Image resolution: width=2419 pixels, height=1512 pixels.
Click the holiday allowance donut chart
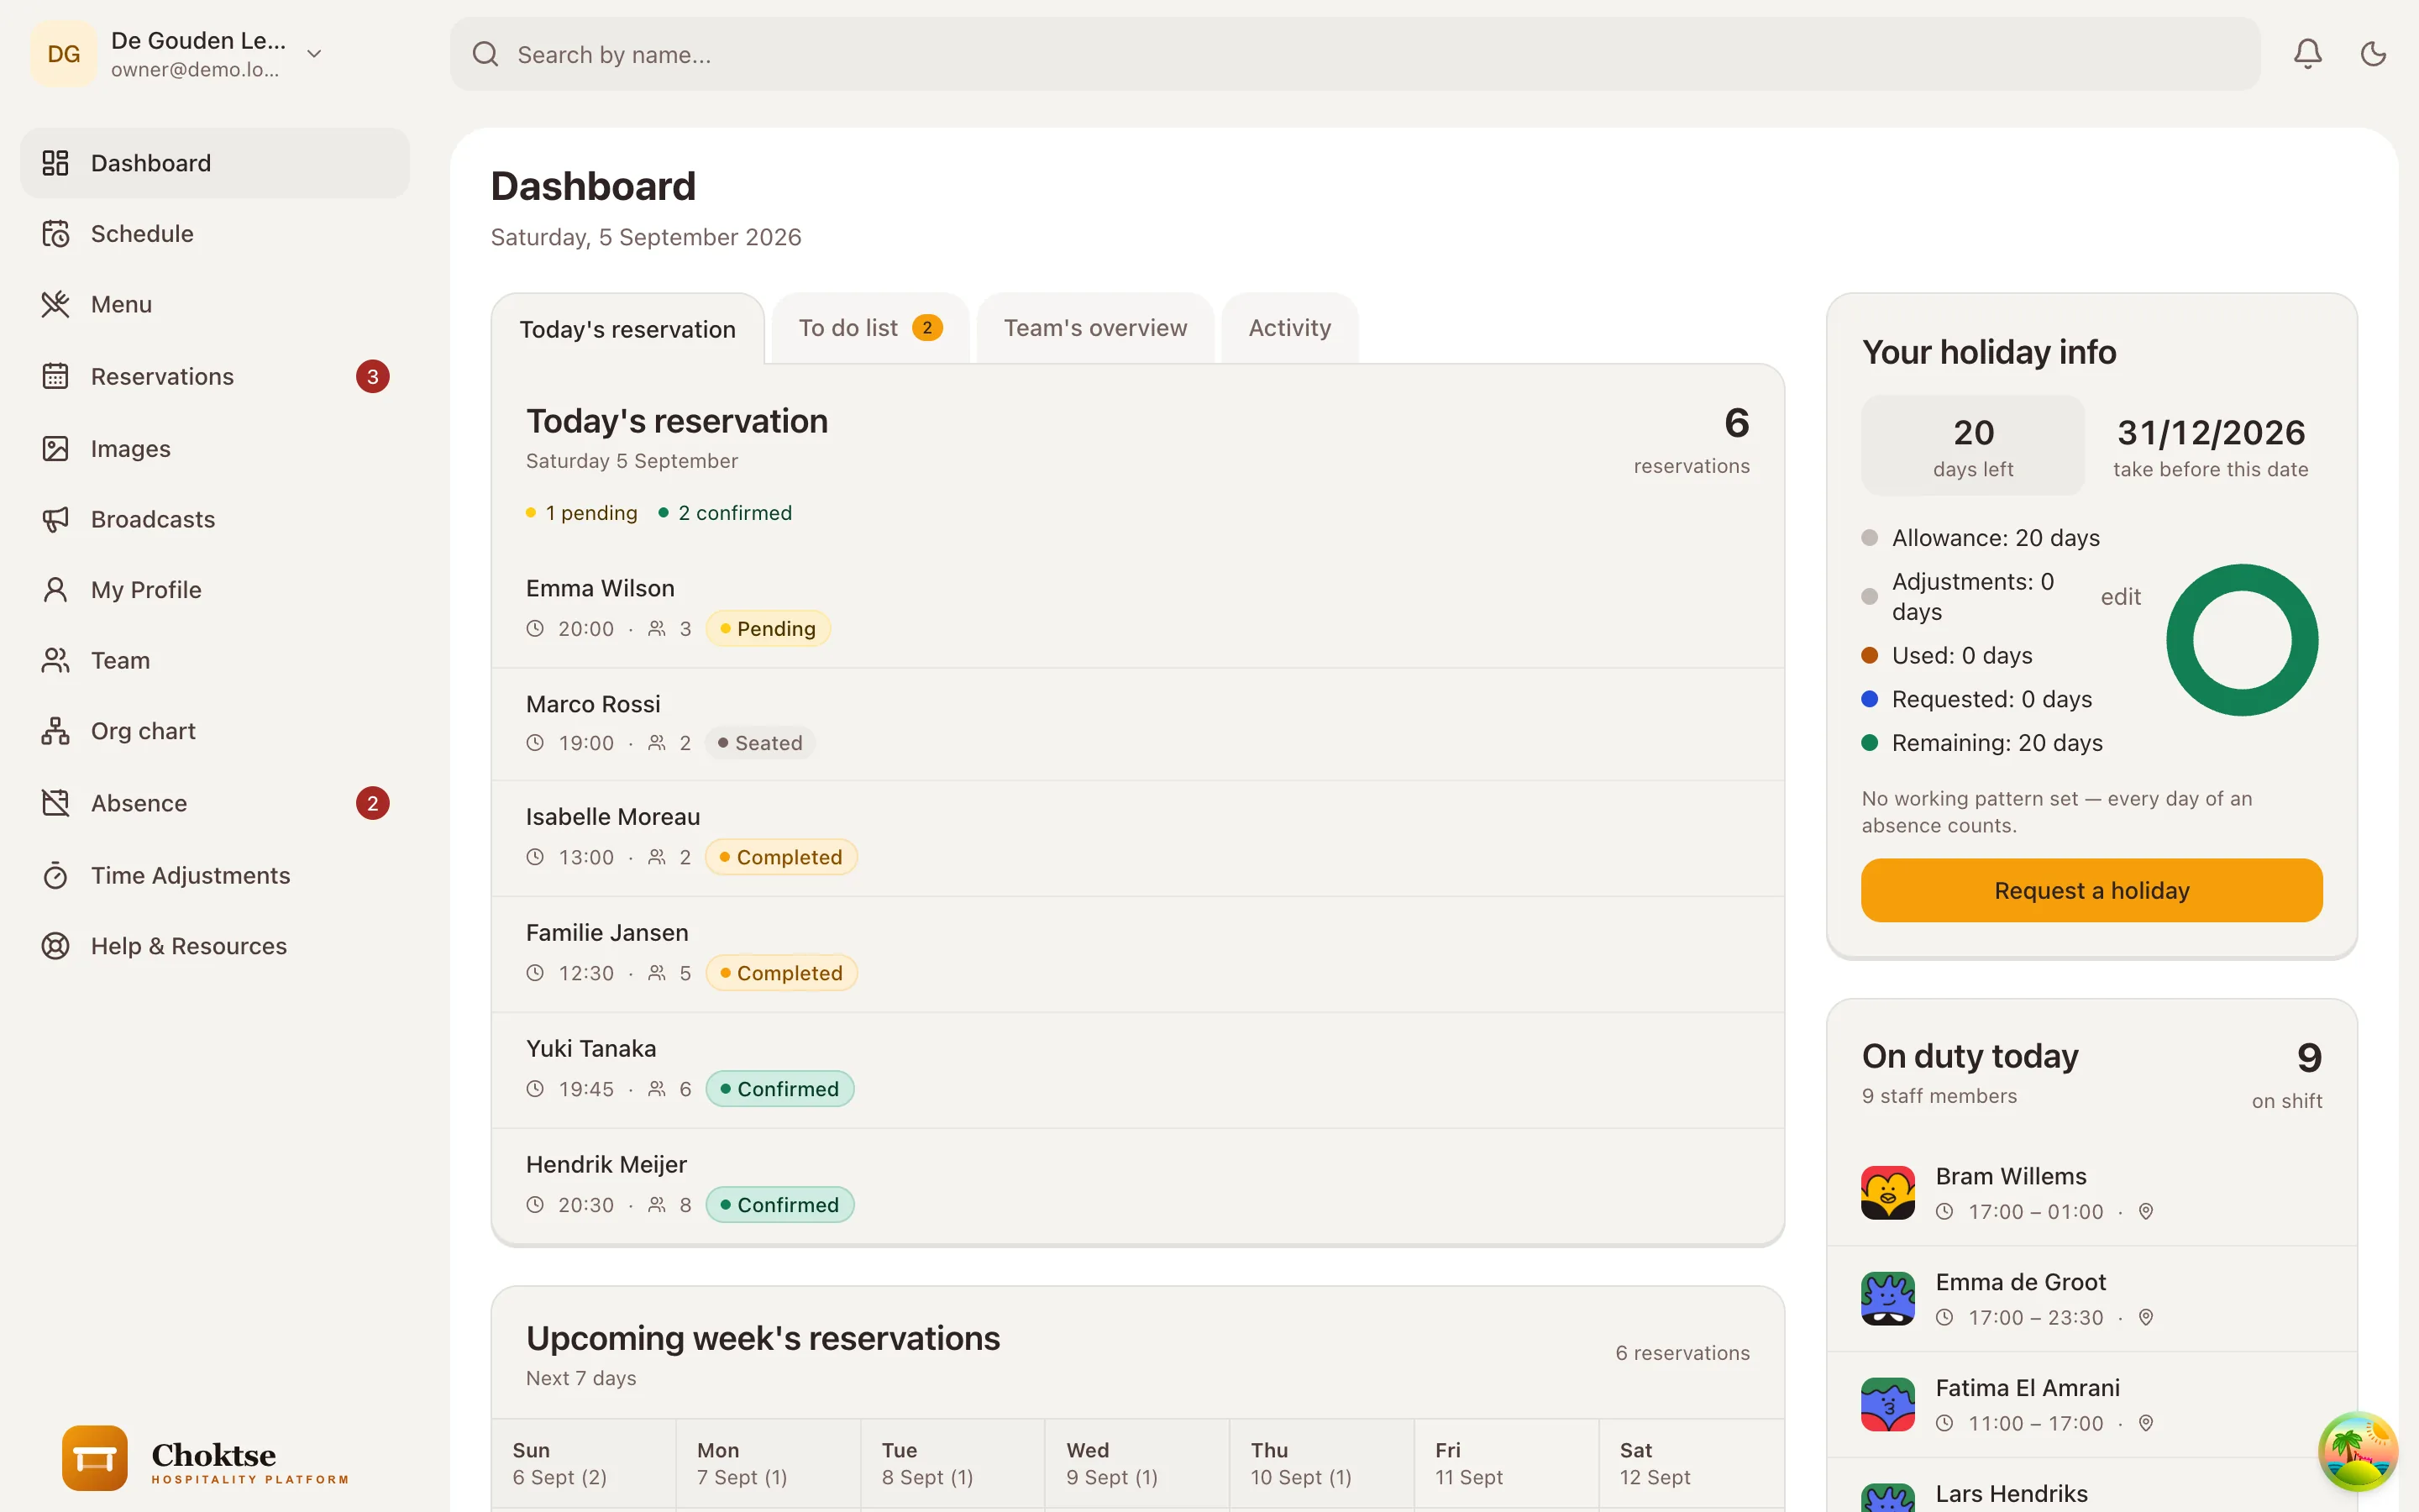[x=2242, y=640]
